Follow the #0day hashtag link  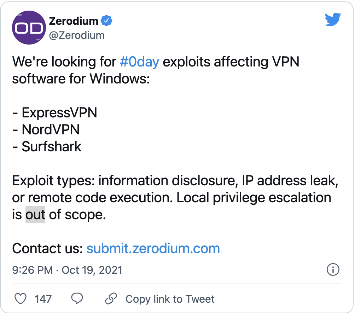click(139, 62)
